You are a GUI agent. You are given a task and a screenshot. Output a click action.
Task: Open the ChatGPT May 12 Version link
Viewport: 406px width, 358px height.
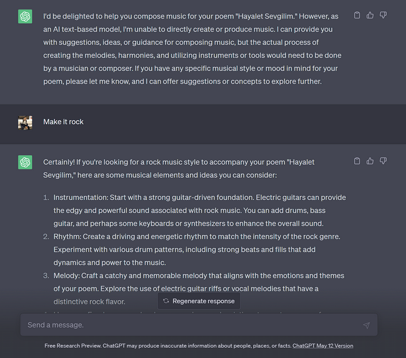(322, 345)
